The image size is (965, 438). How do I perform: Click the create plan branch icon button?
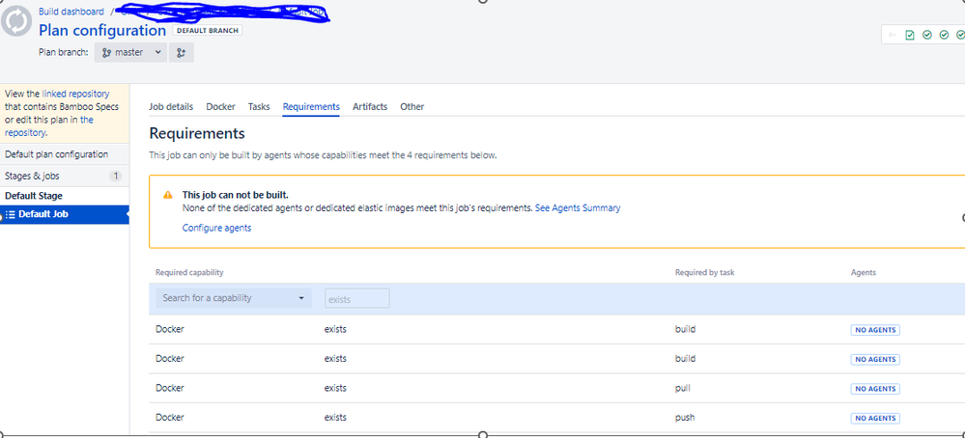click(181, 53)
